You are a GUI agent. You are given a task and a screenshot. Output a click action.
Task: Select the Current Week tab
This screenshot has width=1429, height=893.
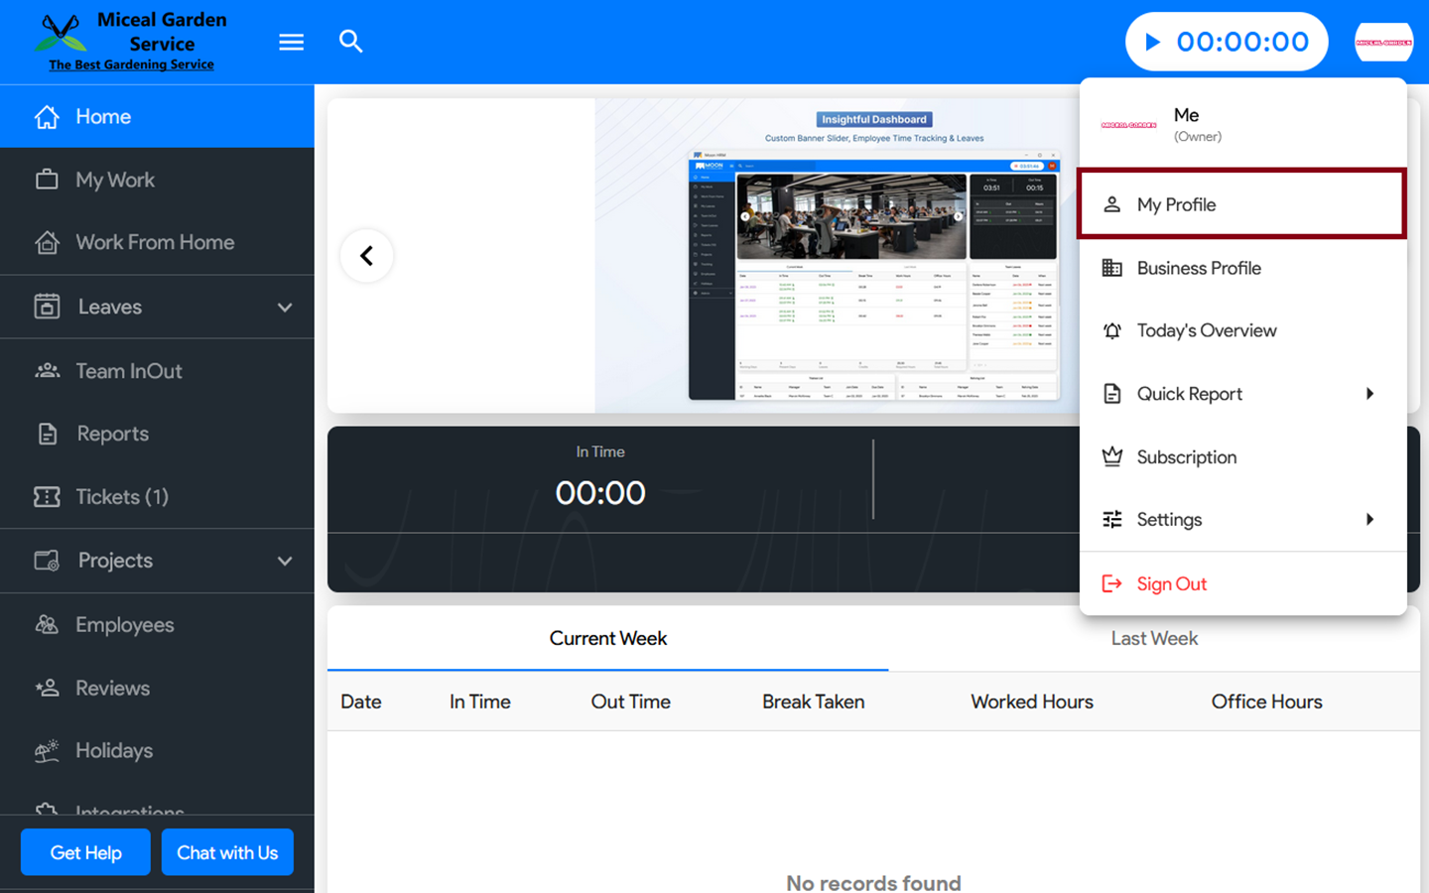click(607, 639)
